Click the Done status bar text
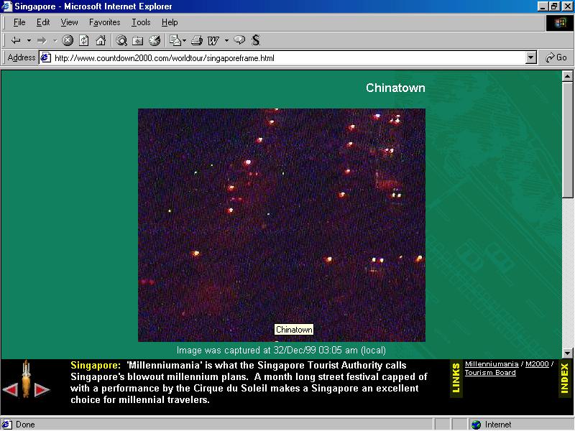 coord(25,425)
